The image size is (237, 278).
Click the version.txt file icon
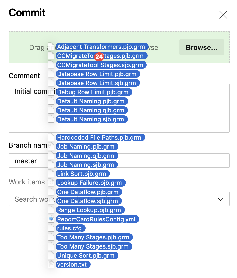pos(51,264)
